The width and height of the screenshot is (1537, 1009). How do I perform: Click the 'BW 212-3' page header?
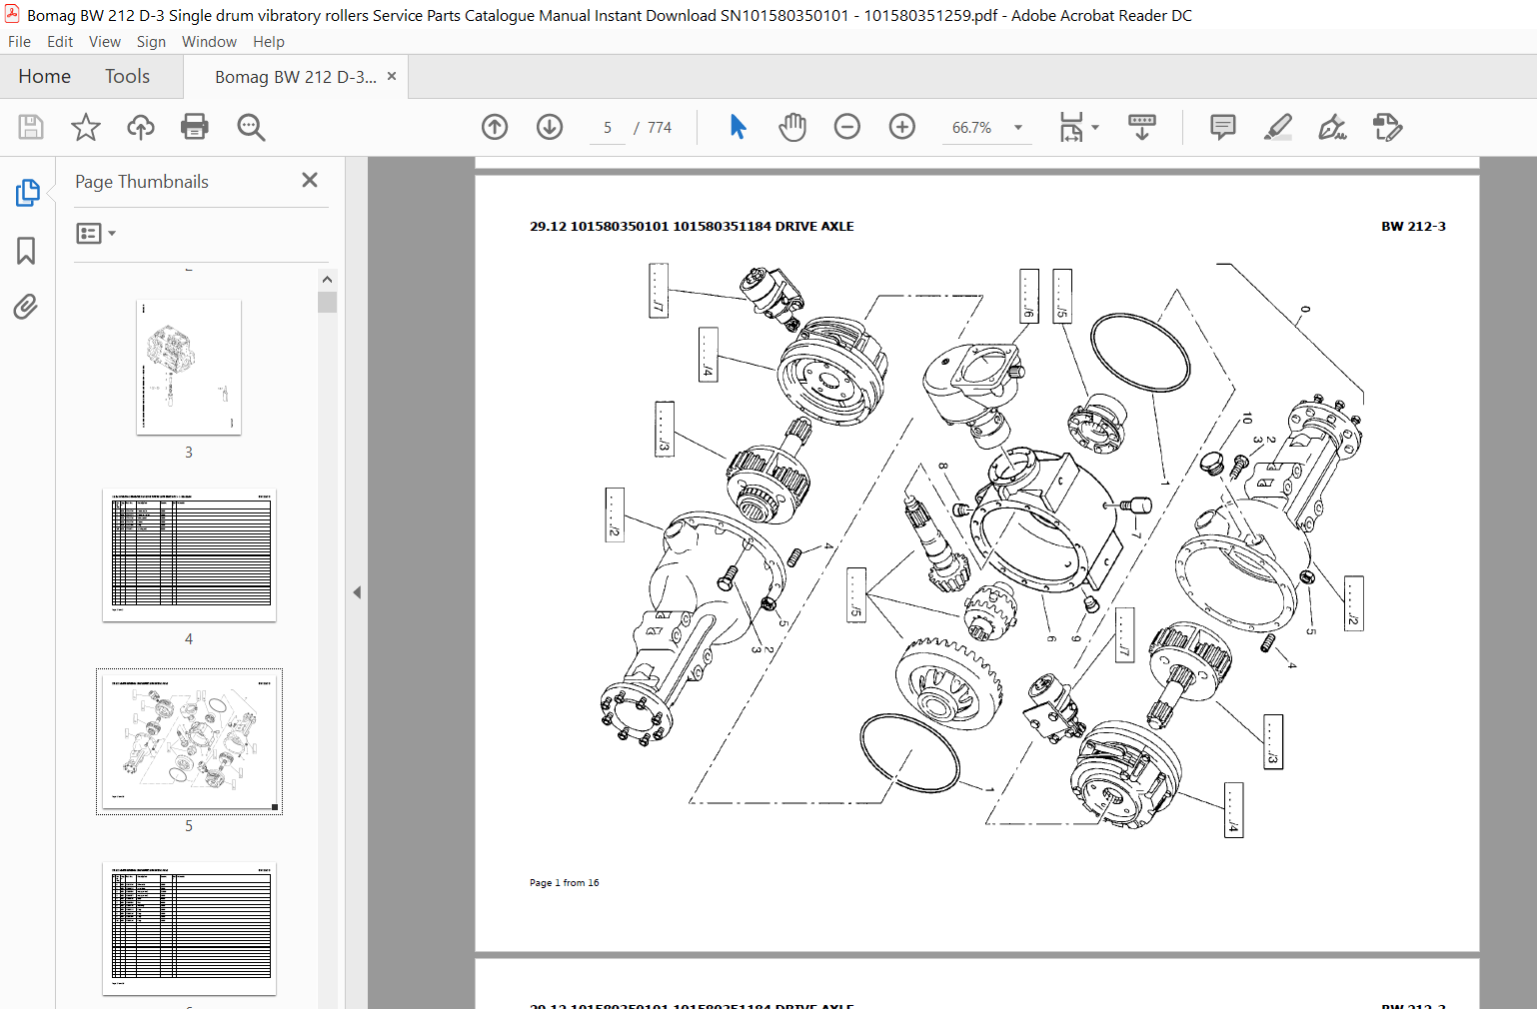tap(1413, 227)
